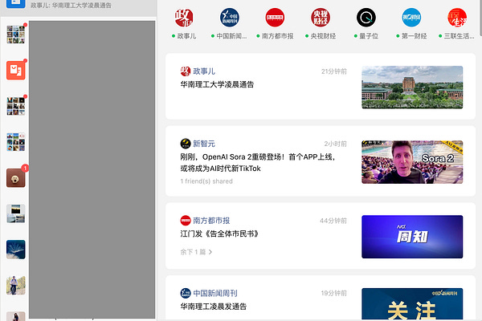The image size is (482, 321).
Task: Open cyclist photo avatar chat
Action: point(16,286)
